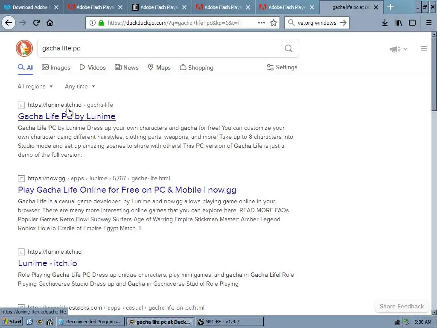This screenshot has height=328, width=437.
Task: Click the 'https://now.gg' result URL text
Action: [x=46, y=178]
